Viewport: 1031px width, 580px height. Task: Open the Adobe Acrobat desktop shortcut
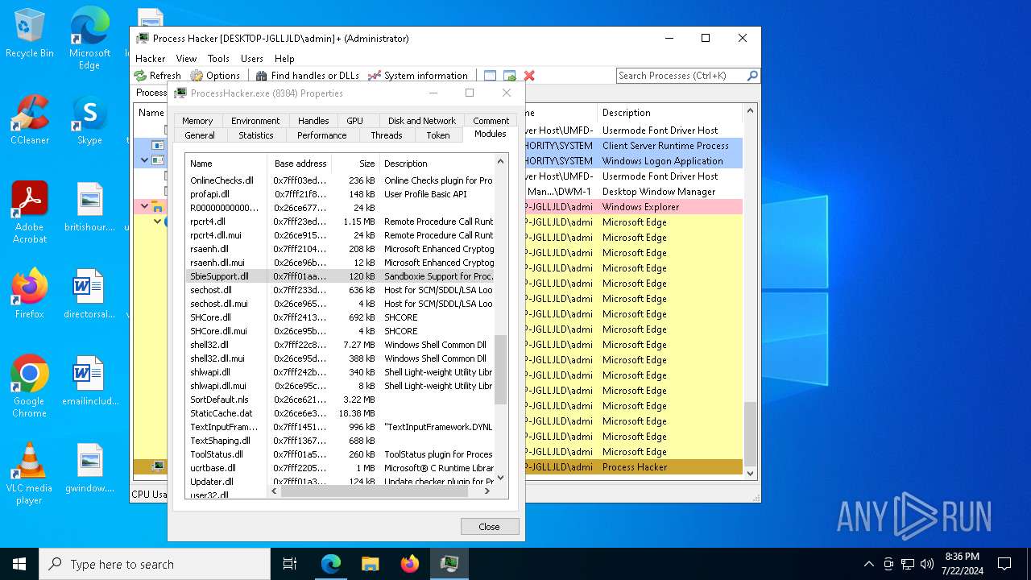tap(30, 212)
